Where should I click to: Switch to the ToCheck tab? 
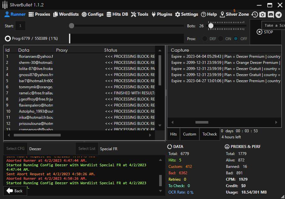(210, 134)
